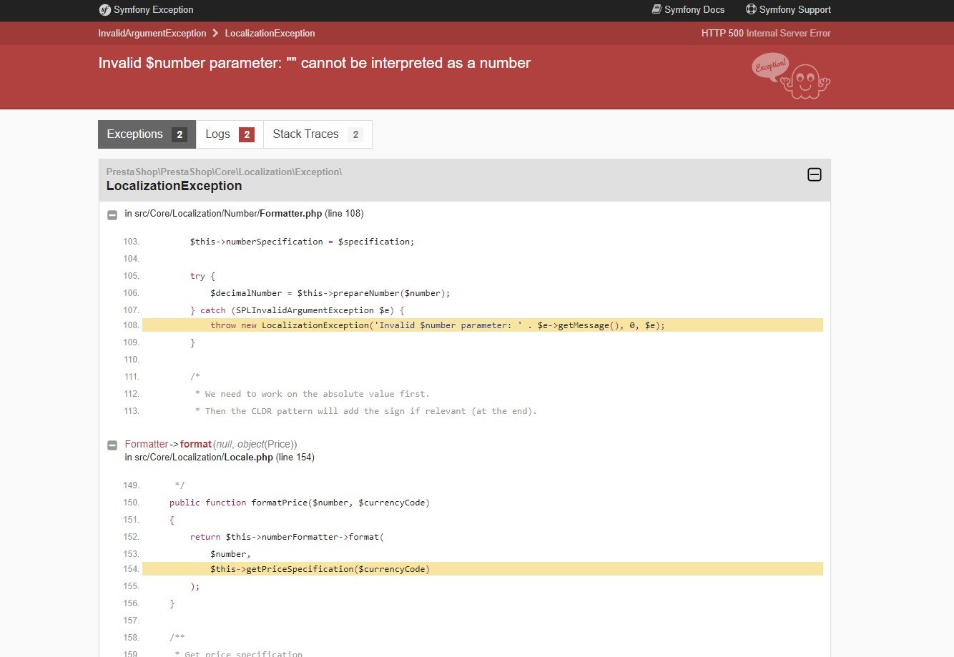Click the Symfony Exception title text

(153, 10)
